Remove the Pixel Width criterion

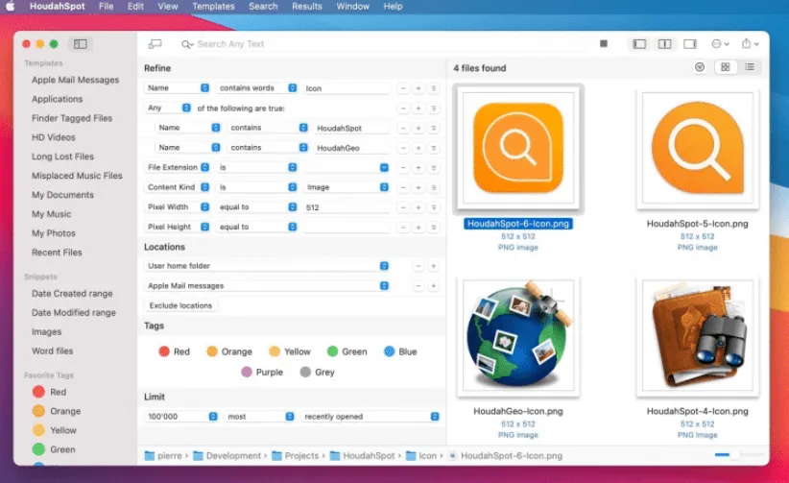click(x=403, y=207)
